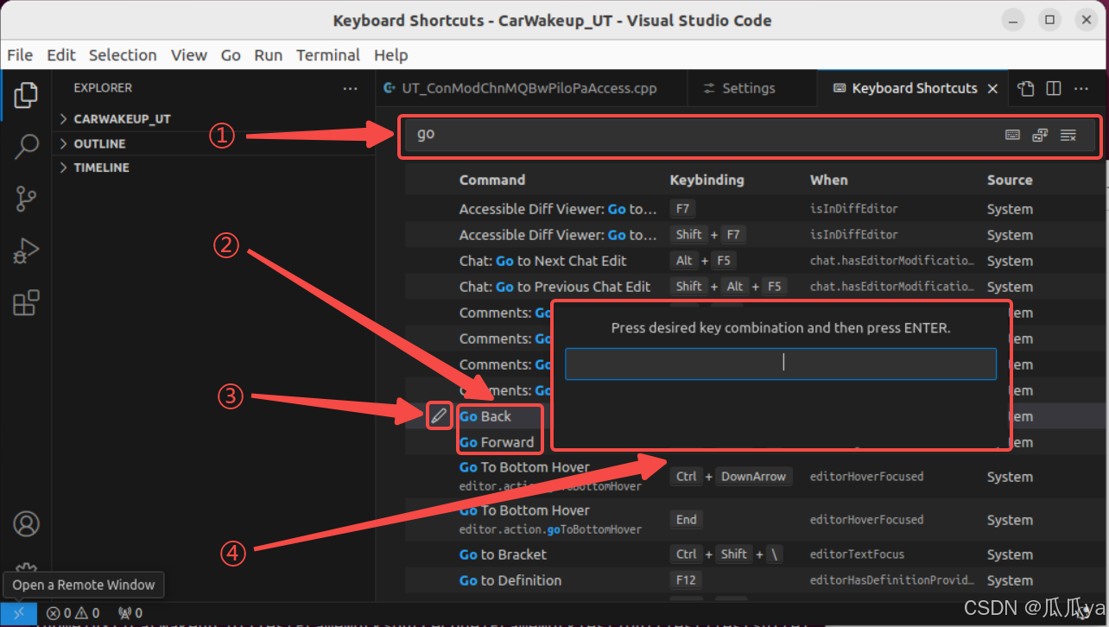Select Go To Bottom Hover row with Ctrl+DownArrow

pyautogui.click(x=754, y=477)
